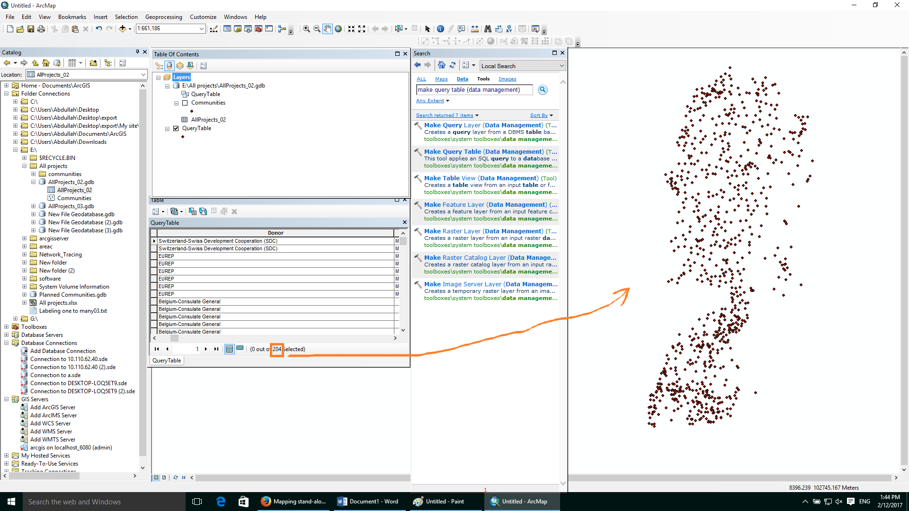
Task: Click the Zoom In magnifier tool
Action: coord(306,29)
